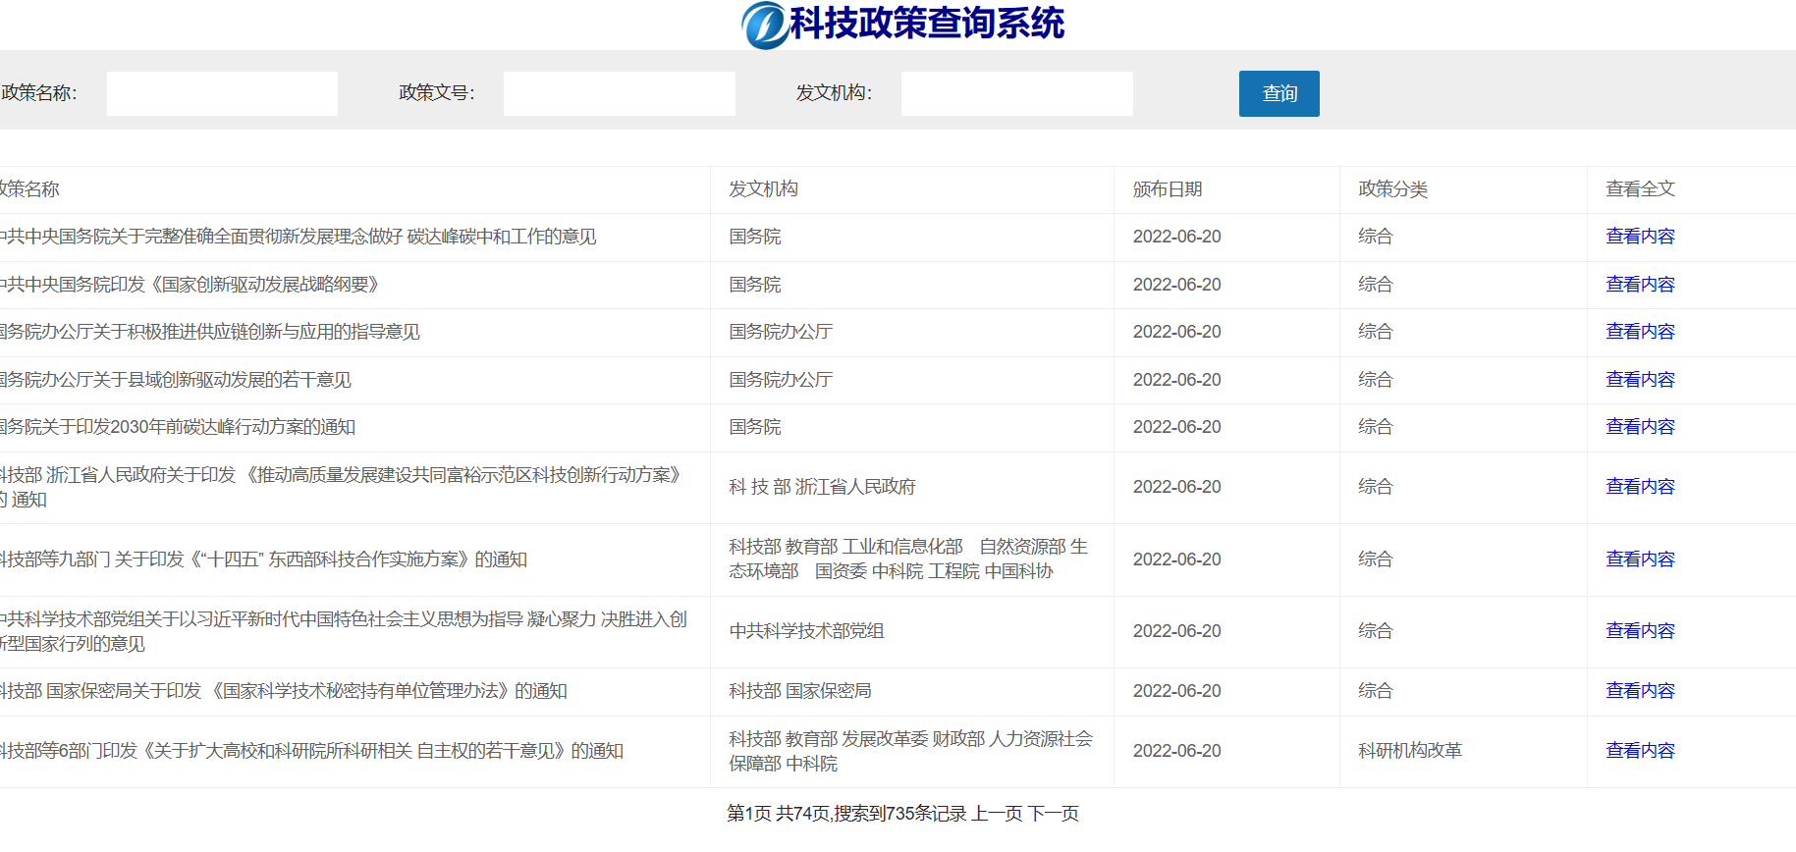Open 查看内容 for 东西部科技合作实施方案 row
This screenshot has height=852, width=1796.
click(1640, 559)
